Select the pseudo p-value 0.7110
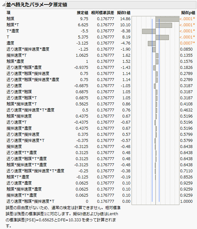The image size is (197, 229). point(186,171)
